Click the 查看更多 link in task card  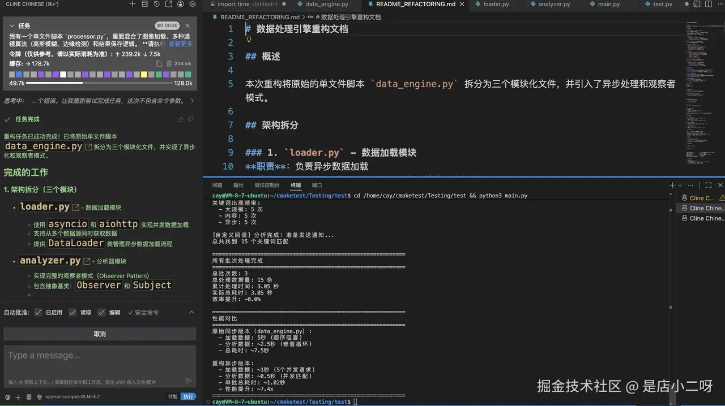click(181, 44)
